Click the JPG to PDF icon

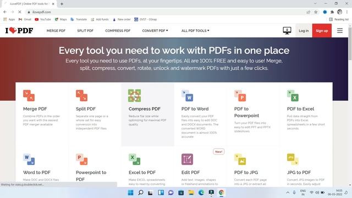tap(293, 159)
